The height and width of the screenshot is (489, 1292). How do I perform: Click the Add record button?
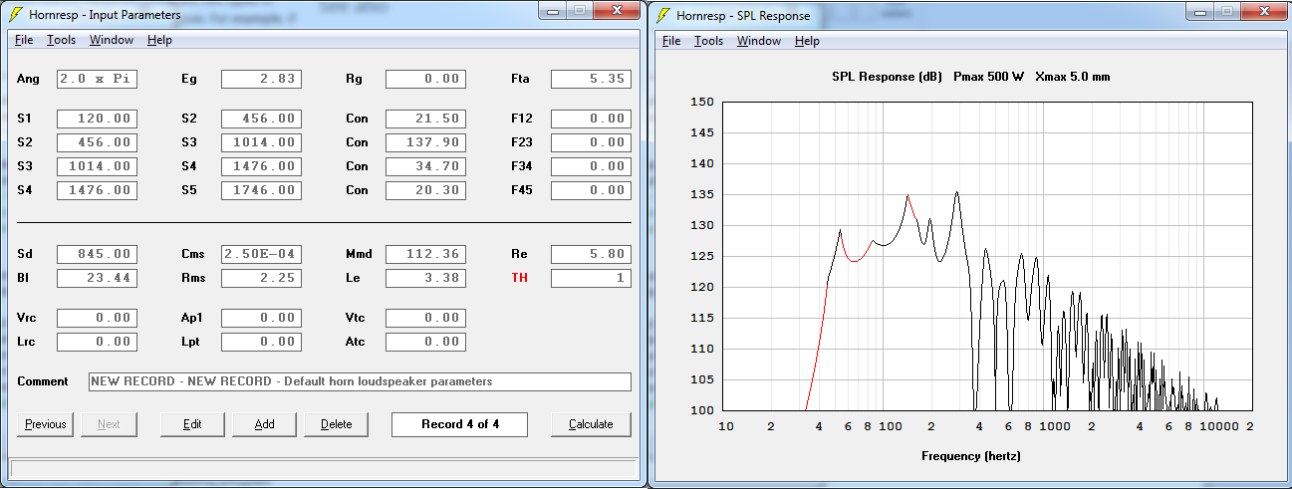coord(264,424)
